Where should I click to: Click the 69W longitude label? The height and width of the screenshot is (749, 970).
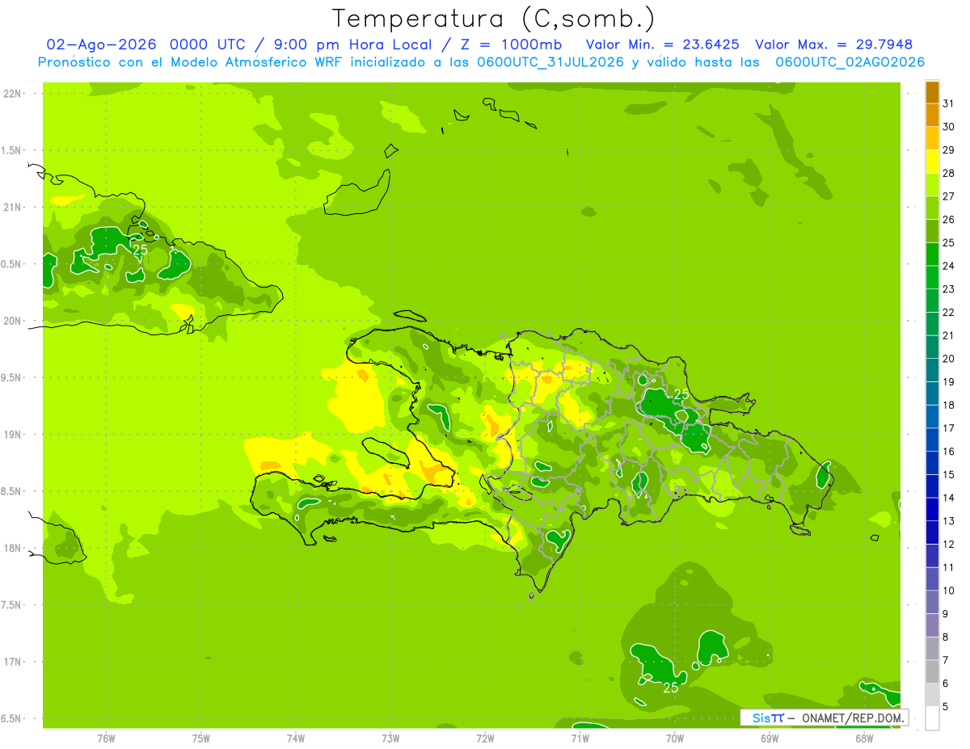[x=770, y=738]
